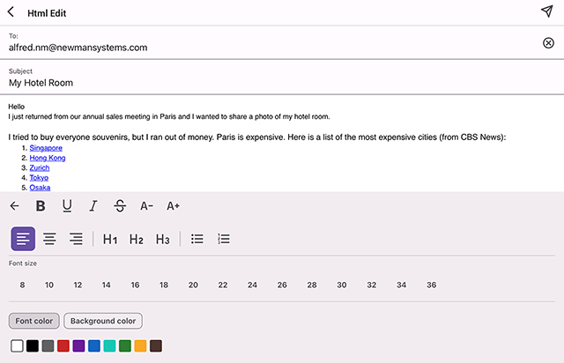Toggle center text alignment
Image resolution: width=564 pixels, height=363 pixels.
49,239
